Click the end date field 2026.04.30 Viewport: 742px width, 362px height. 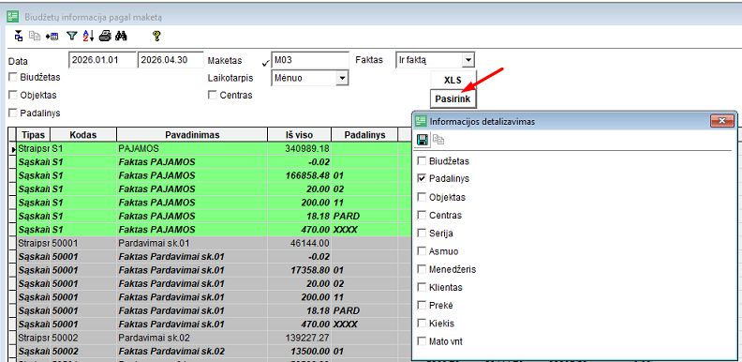point(171,60)
